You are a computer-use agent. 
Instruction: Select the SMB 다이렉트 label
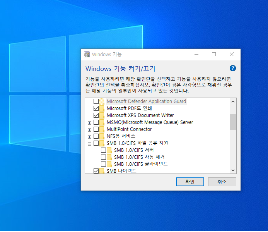[121, 171]
